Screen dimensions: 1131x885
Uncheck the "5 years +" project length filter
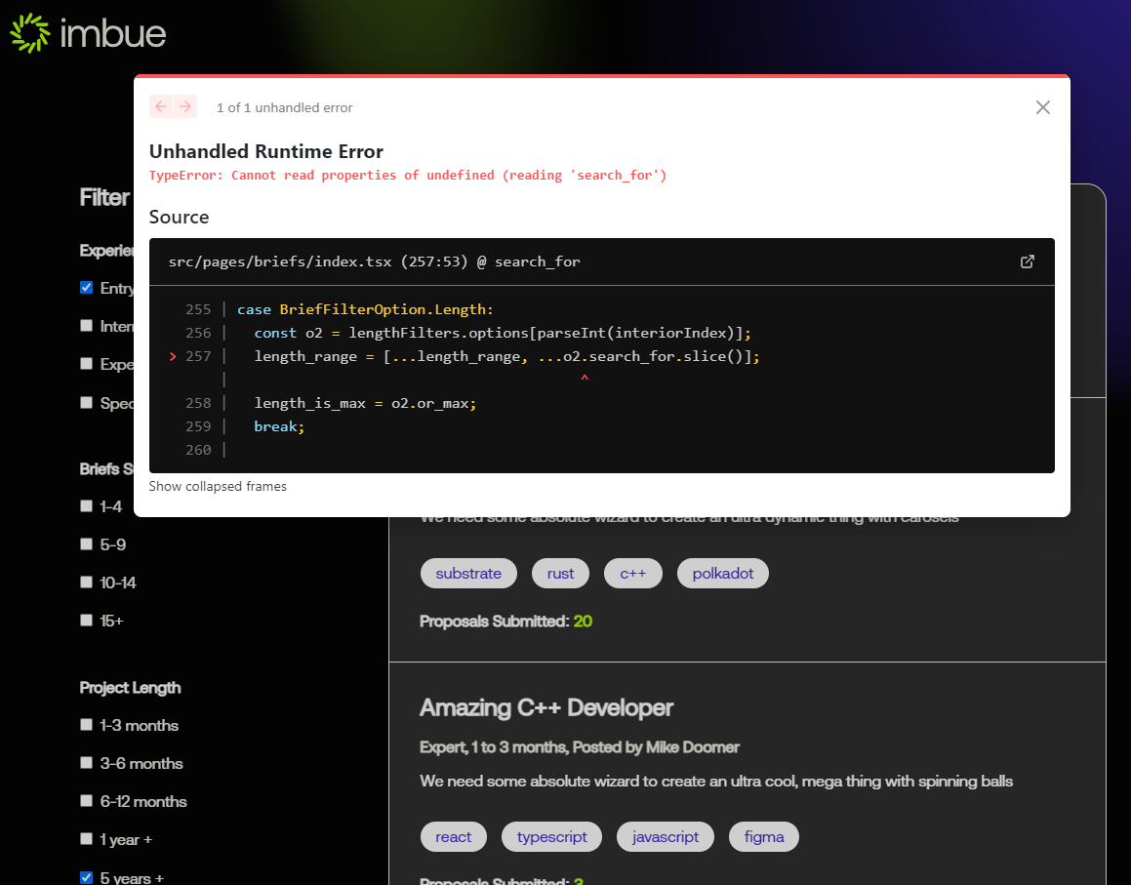[87, 877]
